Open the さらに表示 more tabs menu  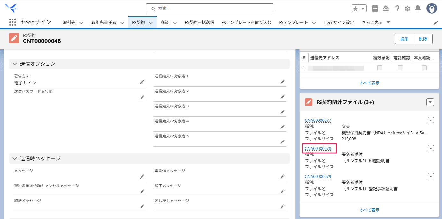pyautogui.click(x=376, y=22)
